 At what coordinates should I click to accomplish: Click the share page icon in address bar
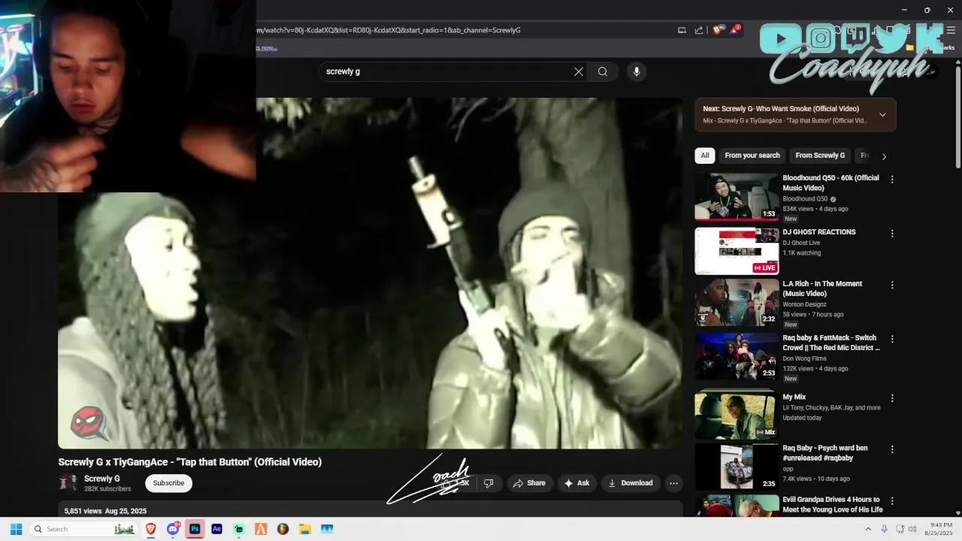(x=699, y=30)
